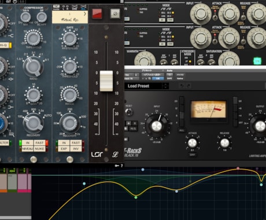266x220 pixels.
Task: Select the blue ALL channel link icon
Action: (x=83, y=8)
